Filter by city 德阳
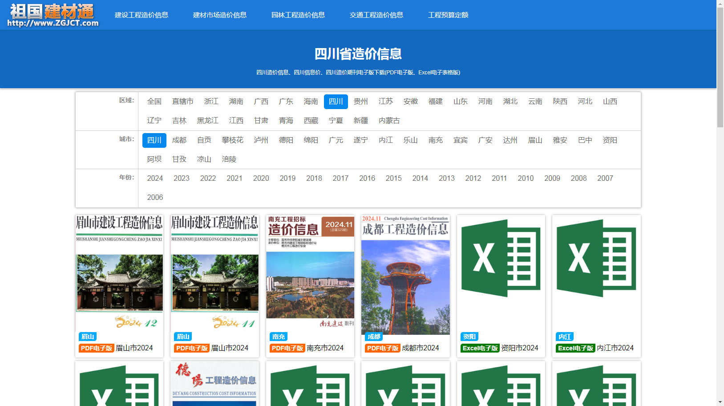724x406 pixels. coord(286,140)
